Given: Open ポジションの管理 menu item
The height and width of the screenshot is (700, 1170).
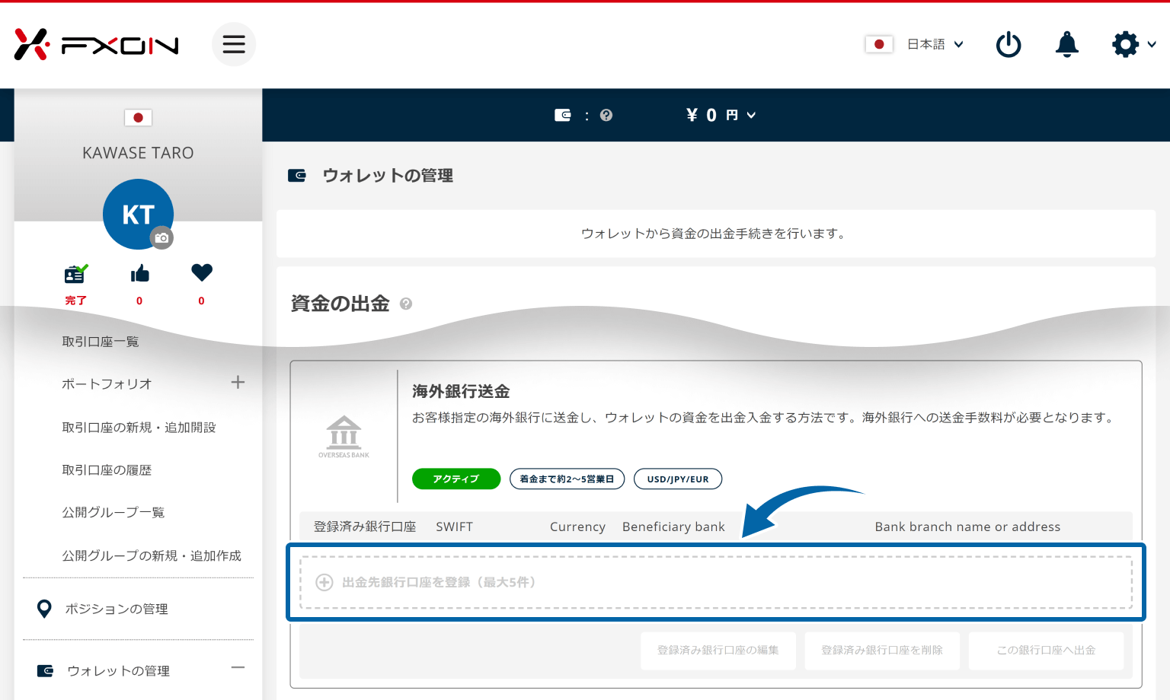Looking at the screenshot, I should (x=117, y=609).
